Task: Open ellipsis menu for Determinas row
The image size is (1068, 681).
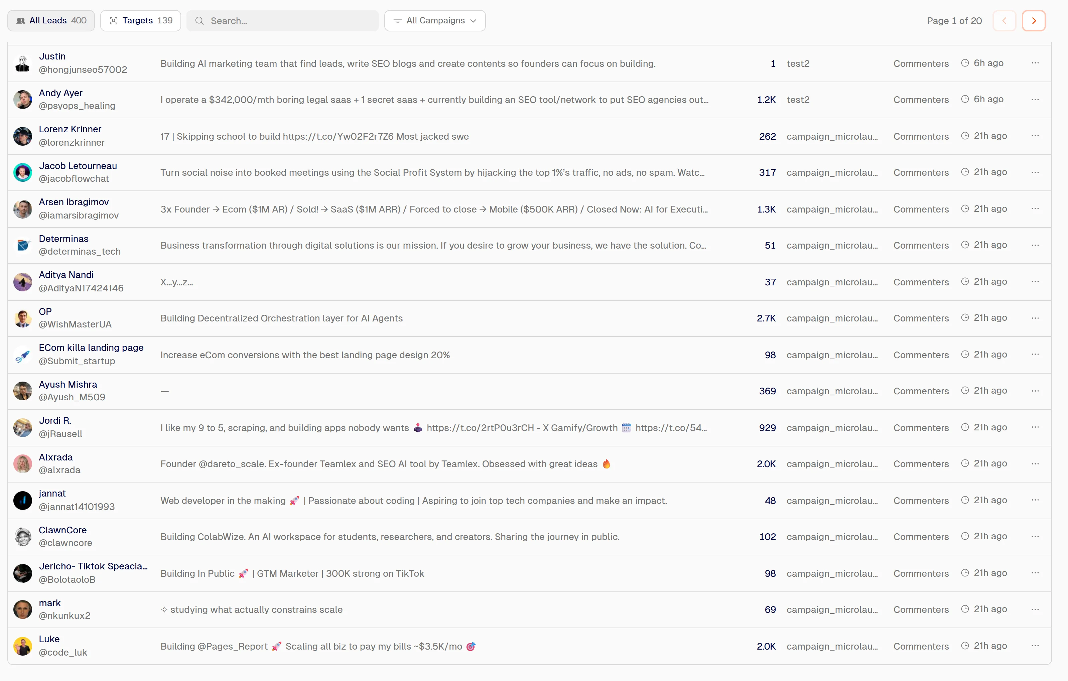Action: 1035,245
